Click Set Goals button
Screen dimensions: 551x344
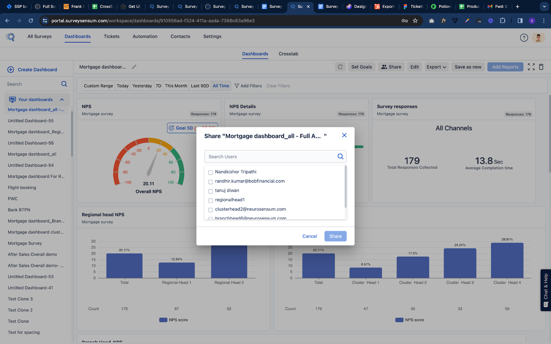tap(362, 67)
